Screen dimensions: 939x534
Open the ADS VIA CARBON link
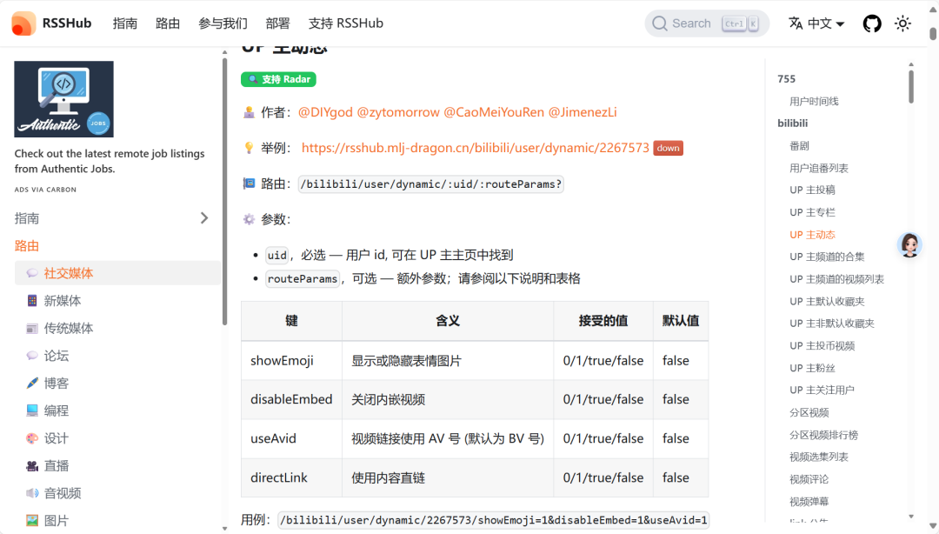(45, 190)
